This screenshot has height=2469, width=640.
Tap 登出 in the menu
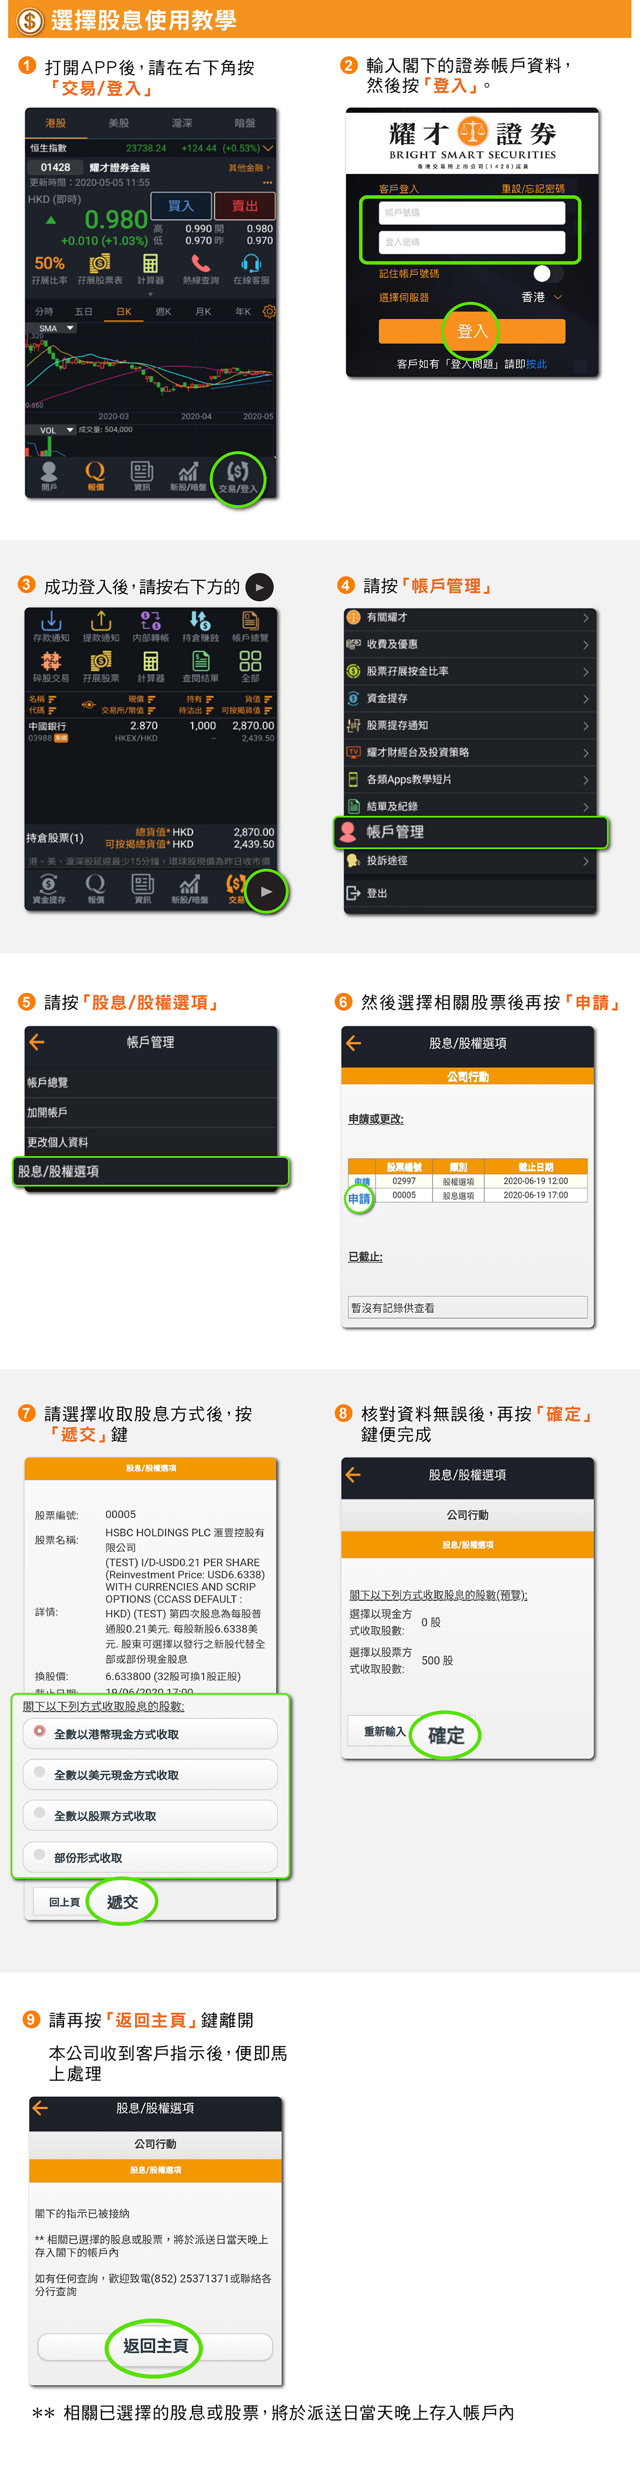click(x=470, y=893)
